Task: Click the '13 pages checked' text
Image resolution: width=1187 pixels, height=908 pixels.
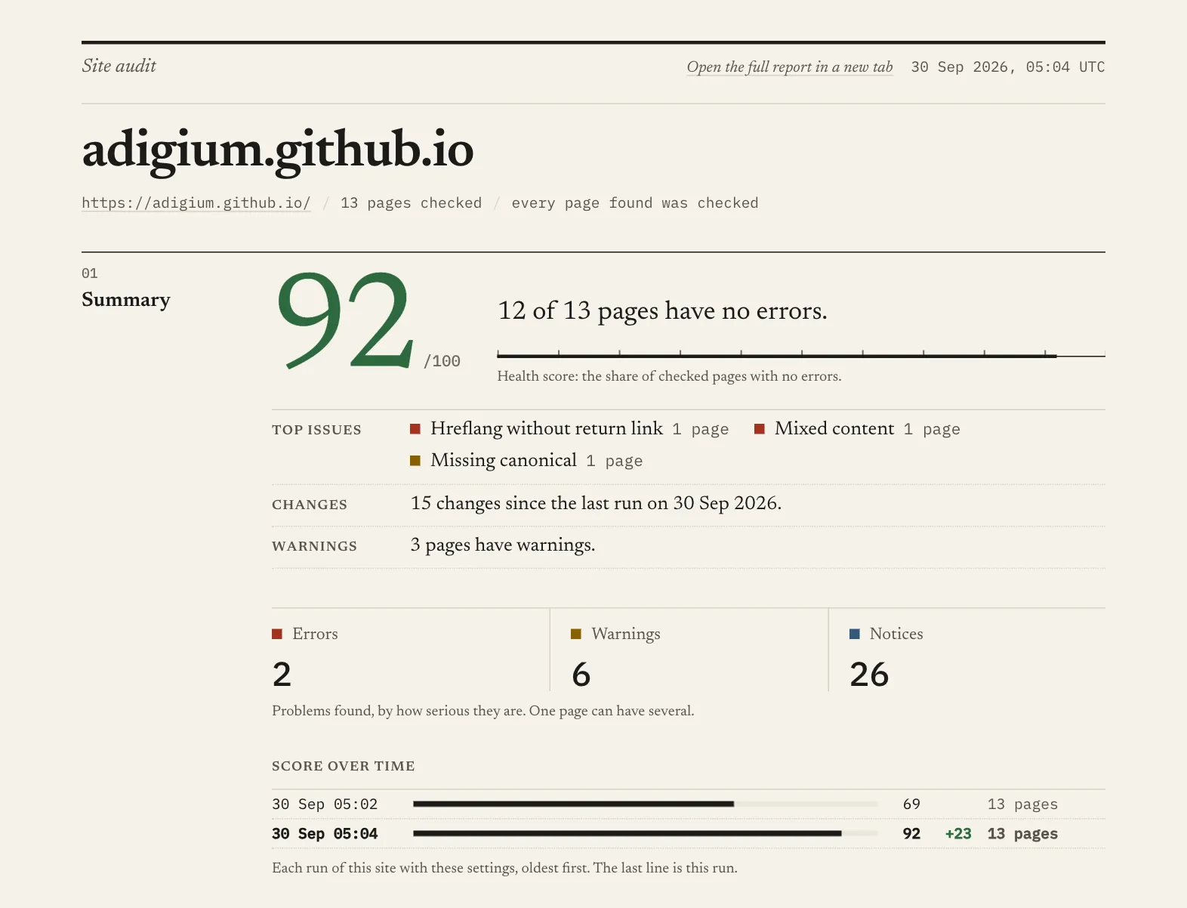Action: pyautogui.click(x=411, y=202)
